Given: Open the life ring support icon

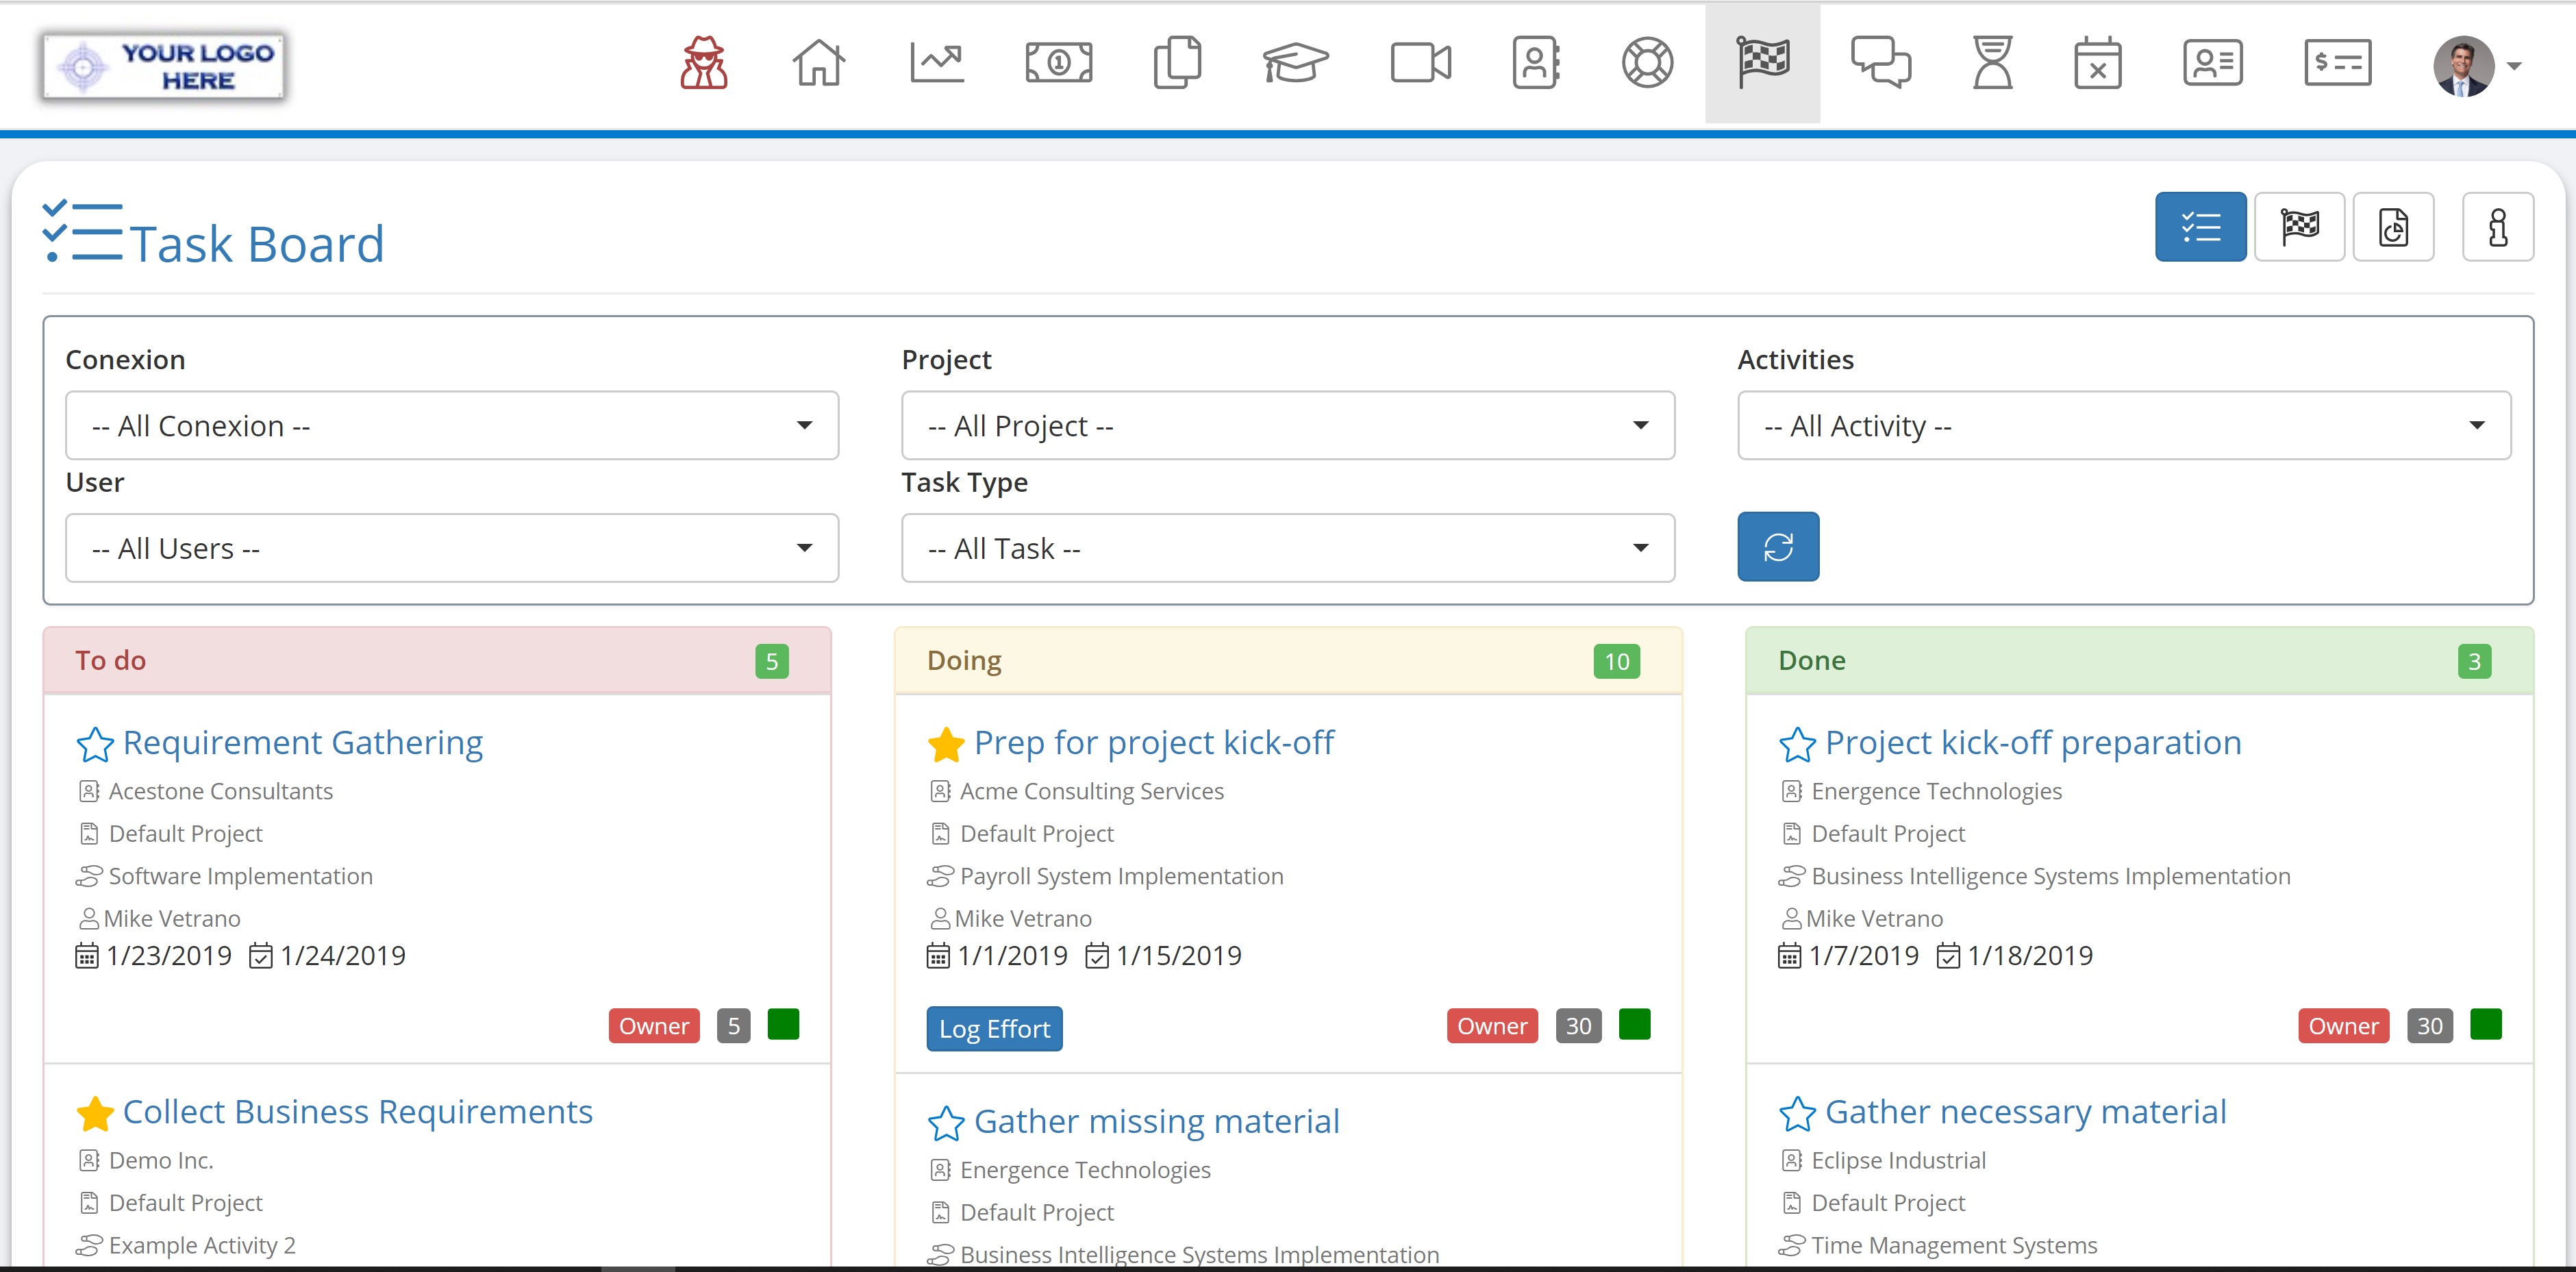Looking at the screenshot, I should tap(1647, 63).
